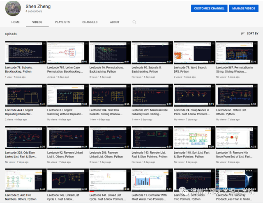Open the Leetcode 11 Container With Most Water thumbnail
This screenshot has height=203, width=263.
point(152,180)
